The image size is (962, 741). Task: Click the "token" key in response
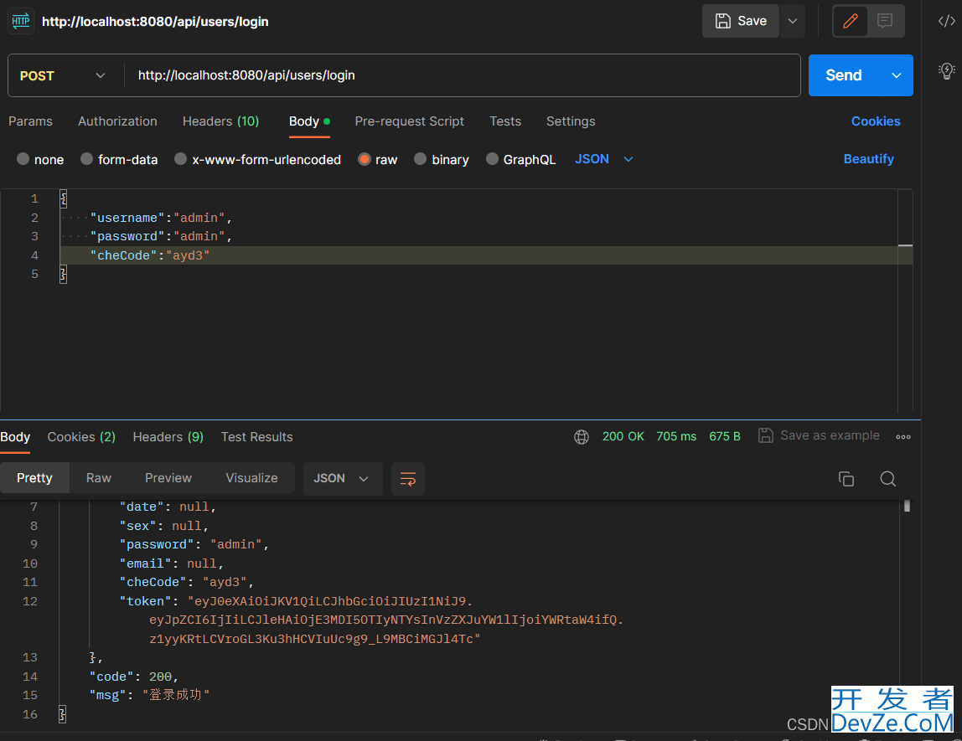(x=146, y=601)
